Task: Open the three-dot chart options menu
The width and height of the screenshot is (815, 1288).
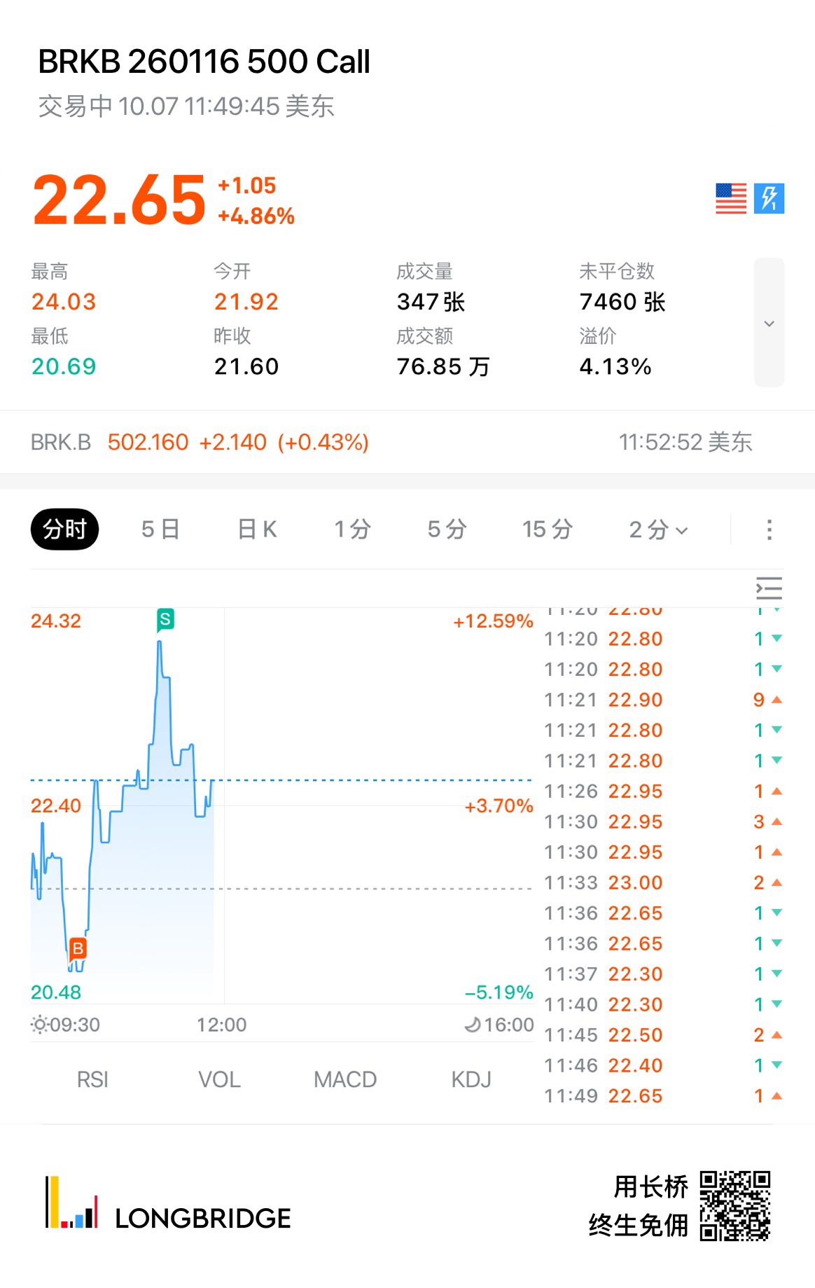Action: click(769, 529)
